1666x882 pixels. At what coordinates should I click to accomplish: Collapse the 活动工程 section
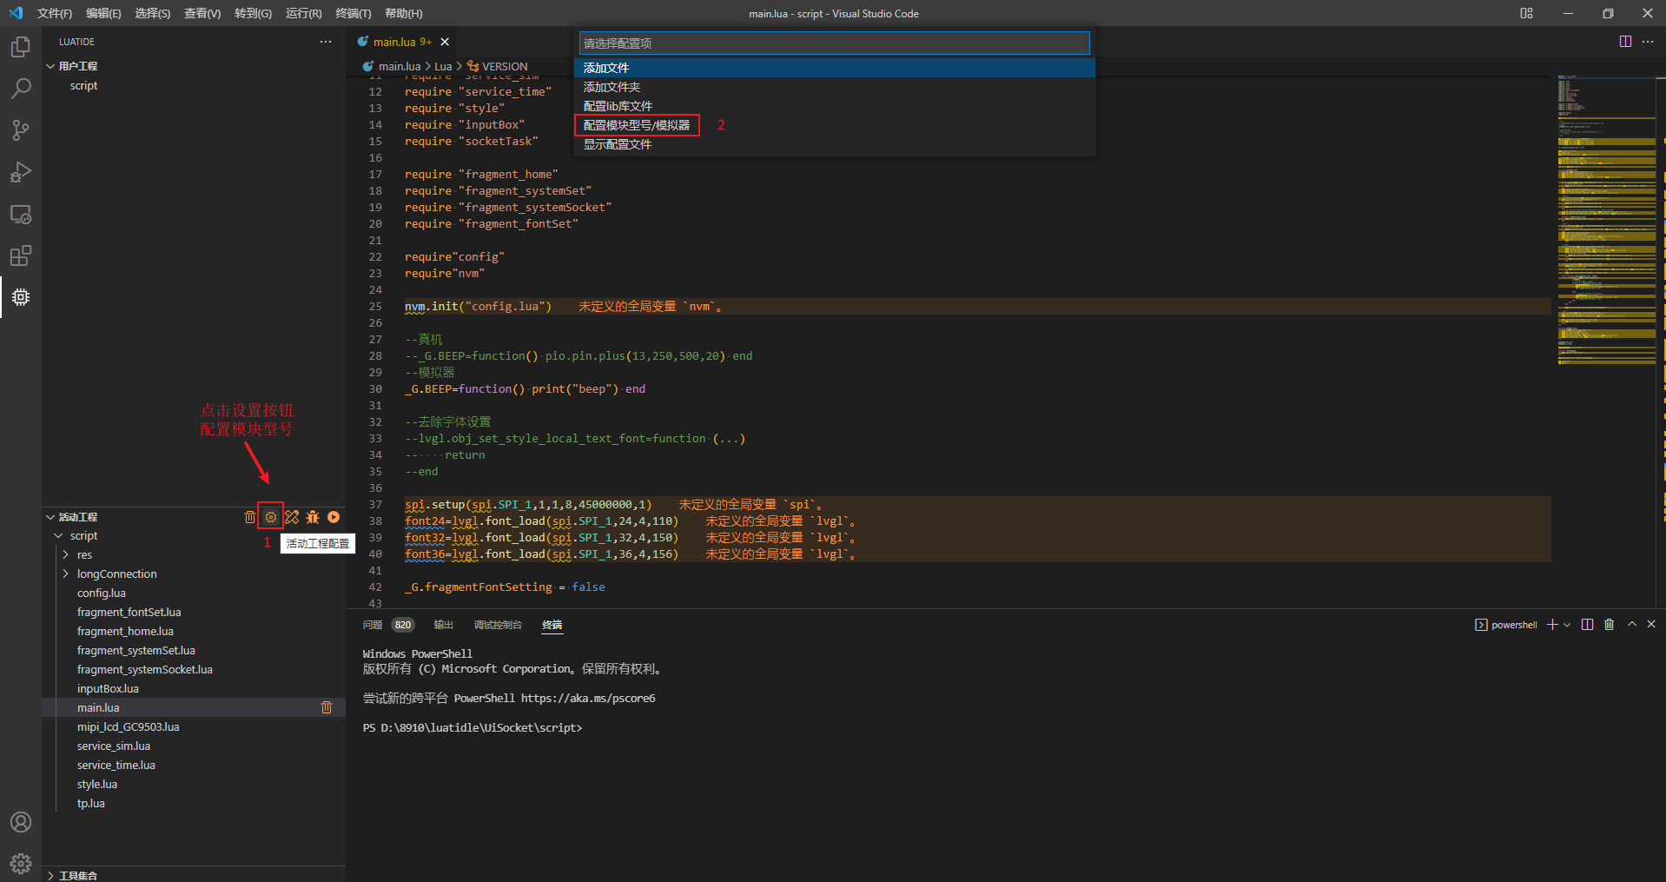(50, 517)
